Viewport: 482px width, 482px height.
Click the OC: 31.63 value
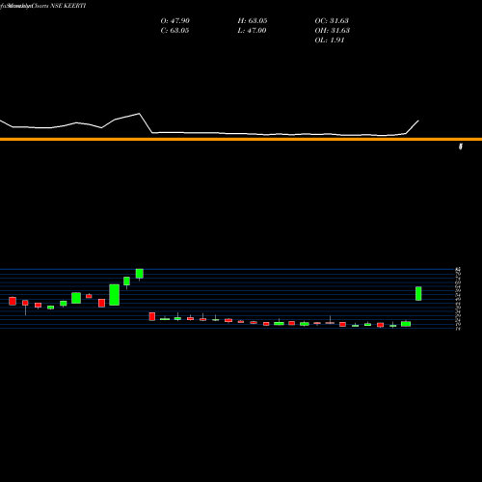(332, 21)
